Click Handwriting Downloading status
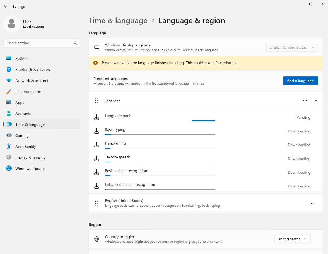 [x=299, y=145]
